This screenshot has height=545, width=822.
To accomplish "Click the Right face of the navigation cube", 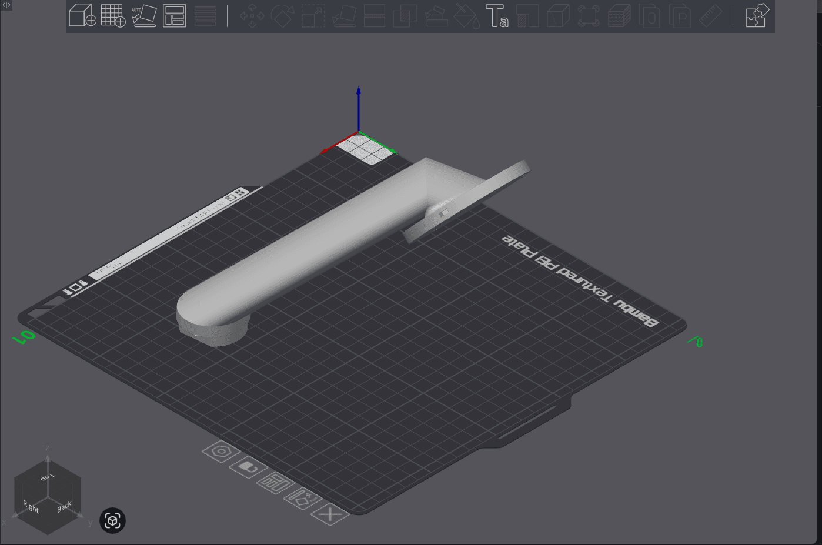I will (x=31, y=507).
